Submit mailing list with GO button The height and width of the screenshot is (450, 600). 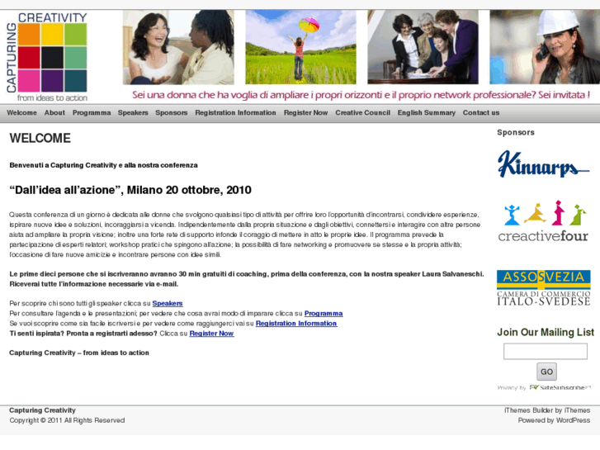click(546, 372)
